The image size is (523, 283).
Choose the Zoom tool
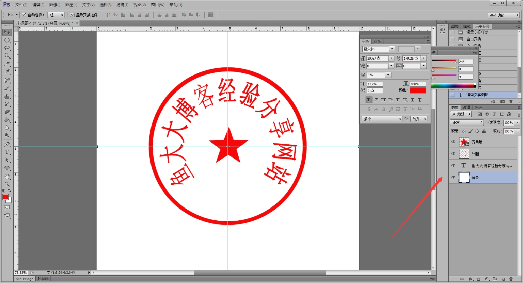(x=7, y=184)
